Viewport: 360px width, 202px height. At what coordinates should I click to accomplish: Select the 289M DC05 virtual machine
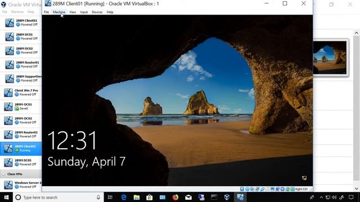pos(21,162)
